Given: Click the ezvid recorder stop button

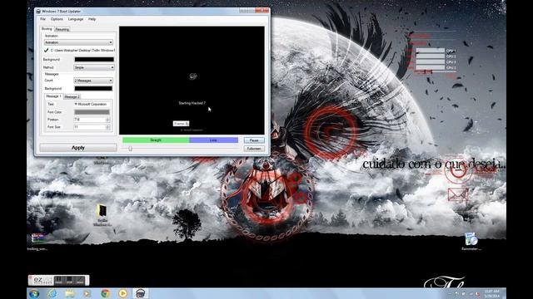Looking at the screenshot, I should [x=69, y=280].
